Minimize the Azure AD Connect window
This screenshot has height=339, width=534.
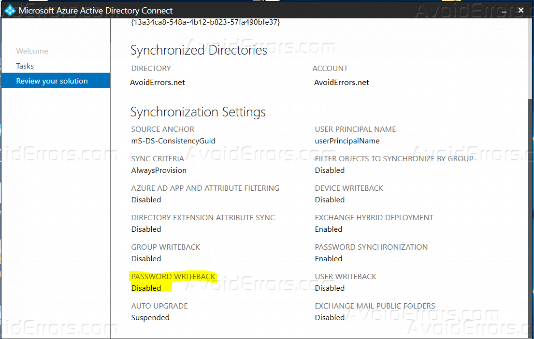(x=504, y=10)
